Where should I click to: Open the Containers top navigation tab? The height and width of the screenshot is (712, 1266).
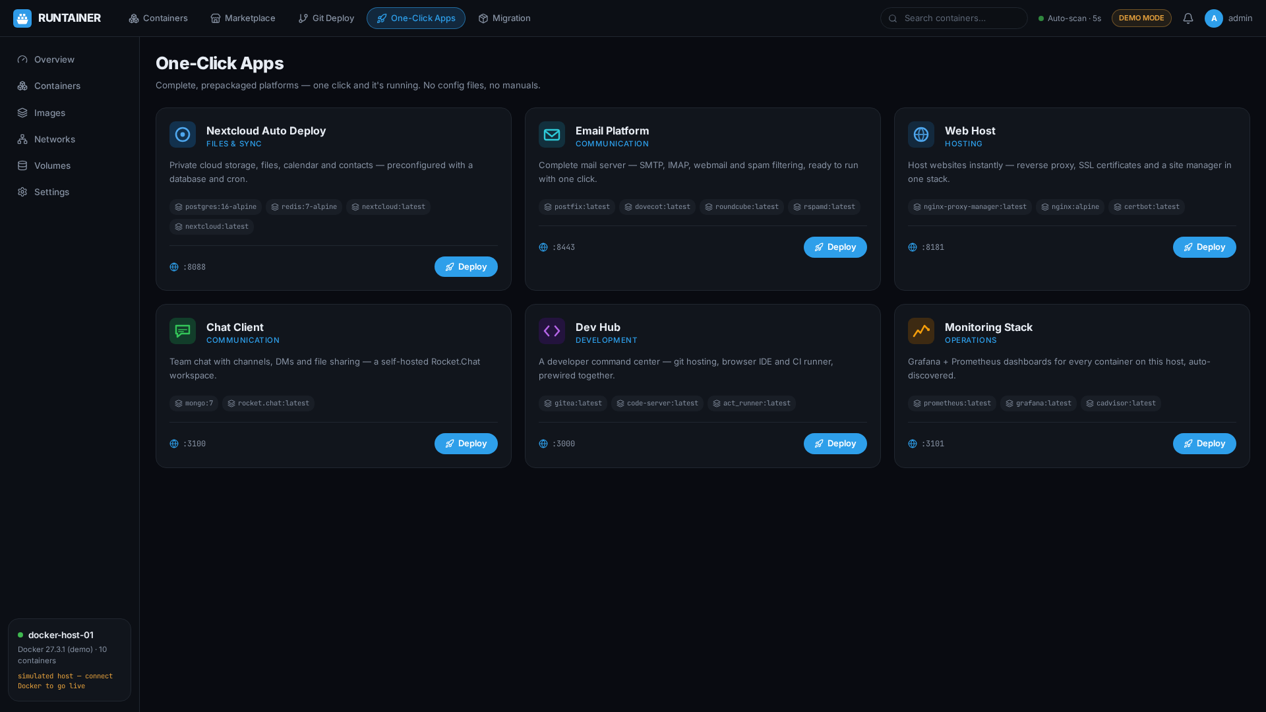[158, 18]
